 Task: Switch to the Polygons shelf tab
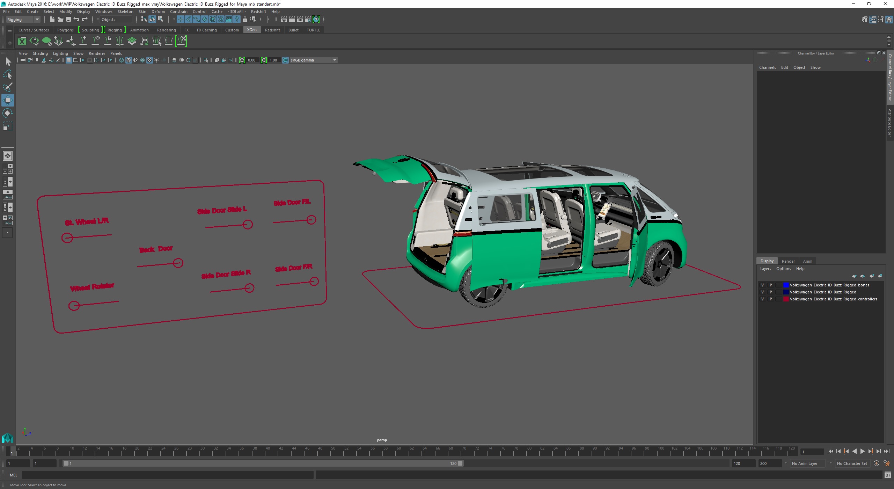[x=65, y=30]
